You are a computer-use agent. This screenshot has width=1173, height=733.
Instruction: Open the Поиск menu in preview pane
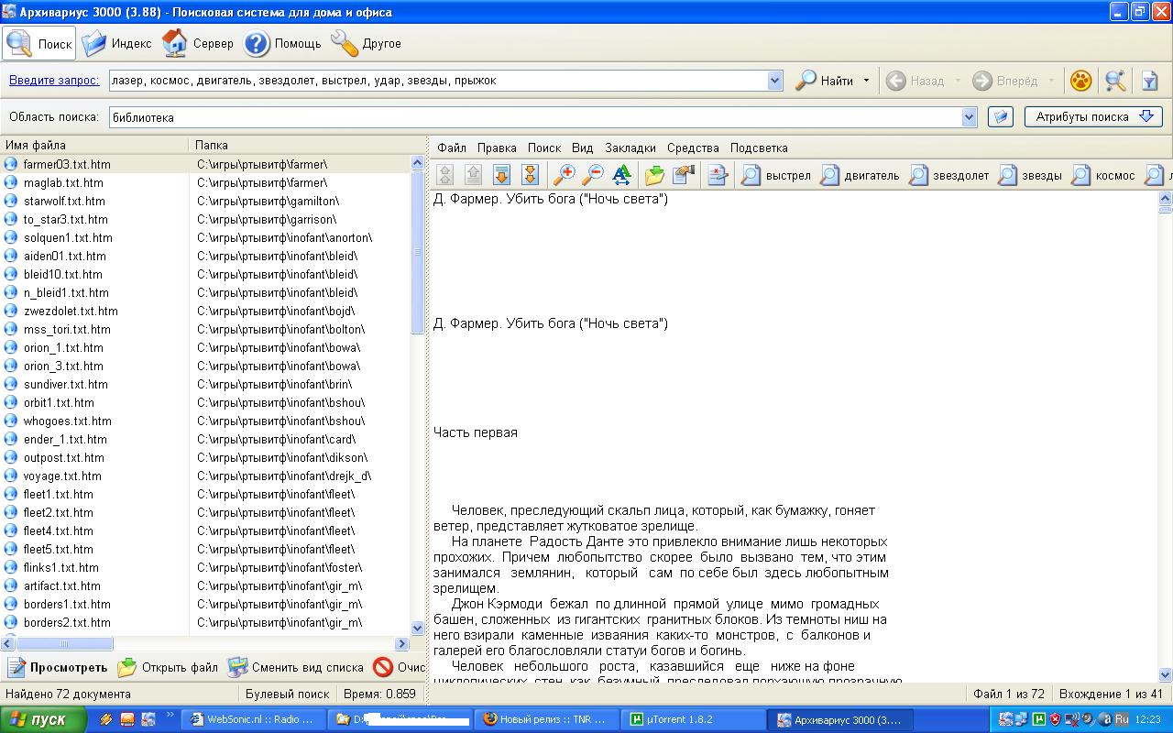pyautogui.click(x=544, y=148)
